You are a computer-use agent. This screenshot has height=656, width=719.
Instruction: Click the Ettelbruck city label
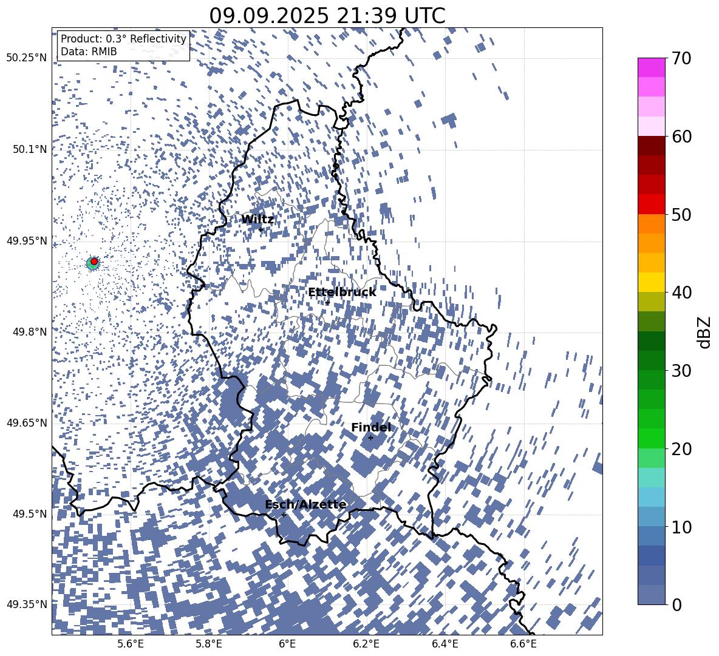click(x=342, y=292)
